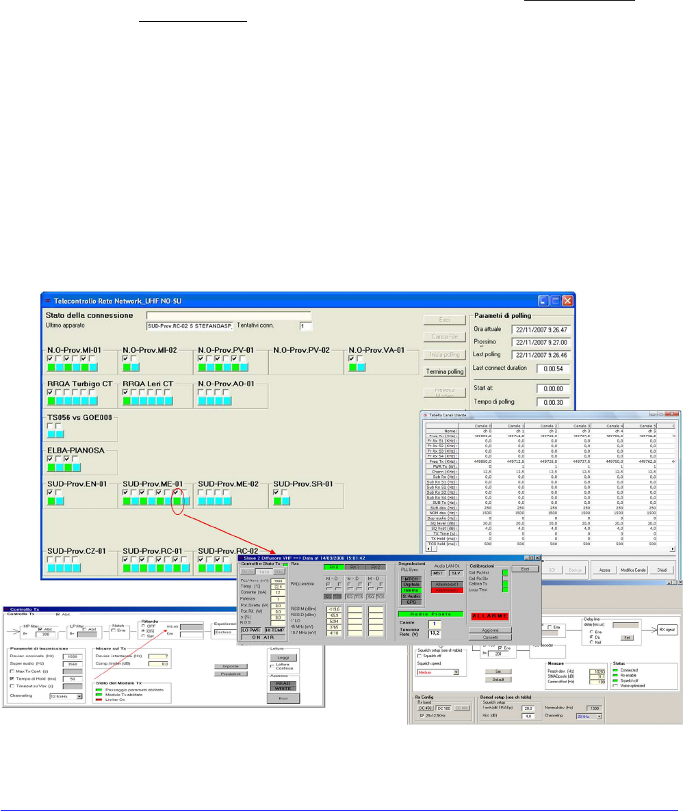This screenshot has height=811, width=683.
Task: Click the red Allarme ext 2 indicator
Action: tap(447, 591)
